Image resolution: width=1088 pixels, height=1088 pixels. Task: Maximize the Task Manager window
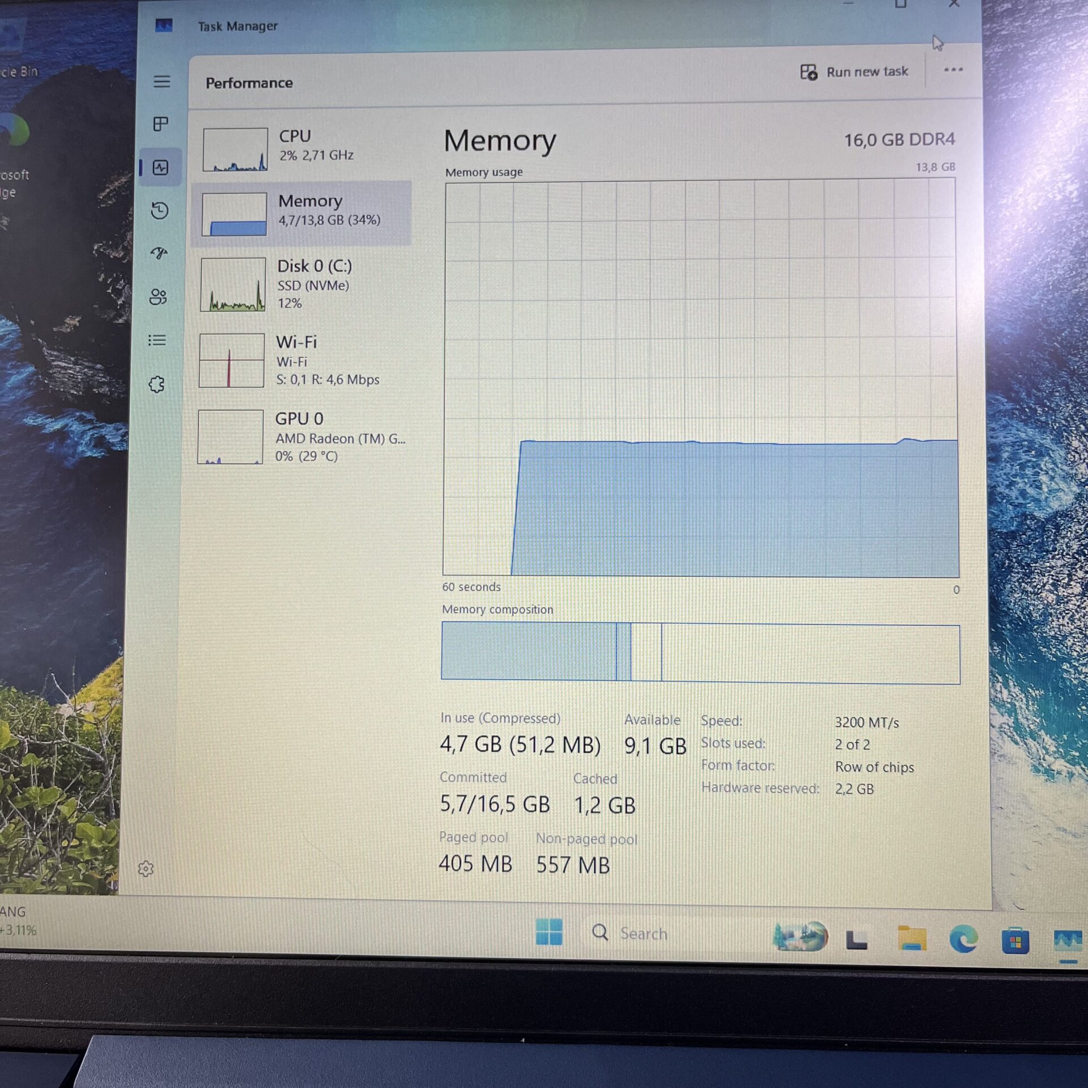900,5
